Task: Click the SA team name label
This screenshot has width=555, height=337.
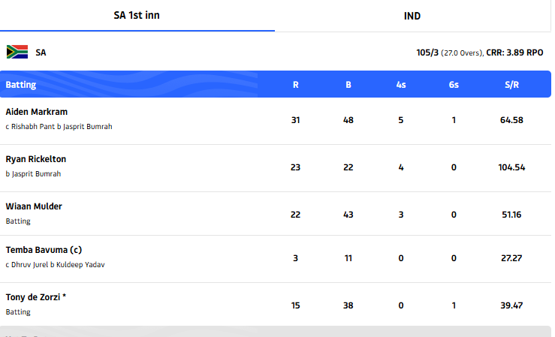Action: click(x=41, y=53)
